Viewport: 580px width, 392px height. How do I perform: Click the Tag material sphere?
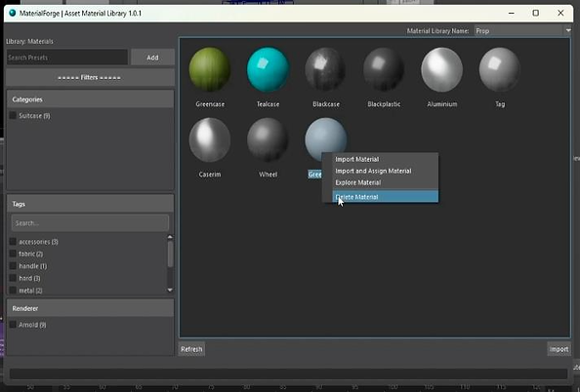pyautogui.click(x=500, y=69)
